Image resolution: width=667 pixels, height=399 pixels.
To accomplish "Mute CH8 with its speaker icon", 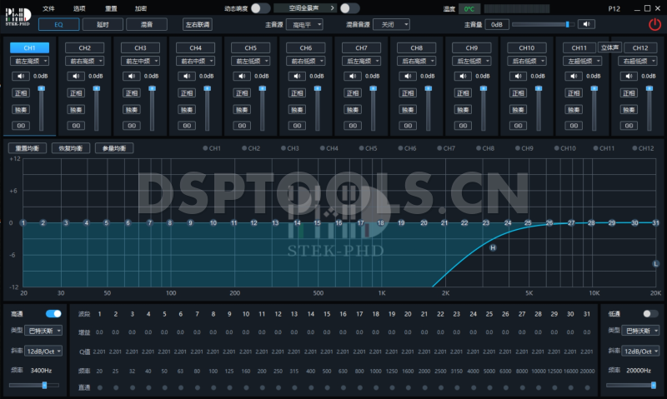I will click(408, 76).
